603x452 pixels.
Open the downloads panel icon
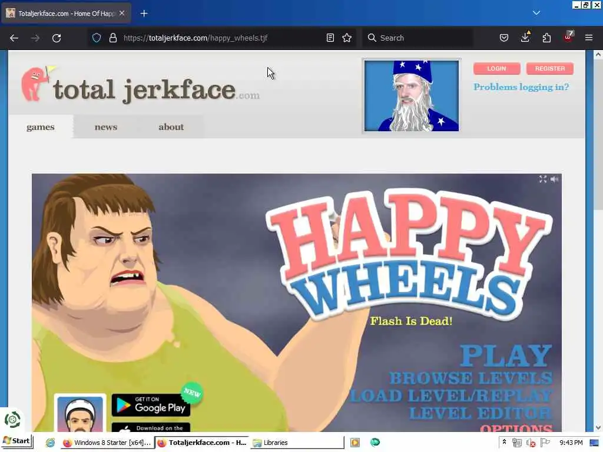click(525, 37)
